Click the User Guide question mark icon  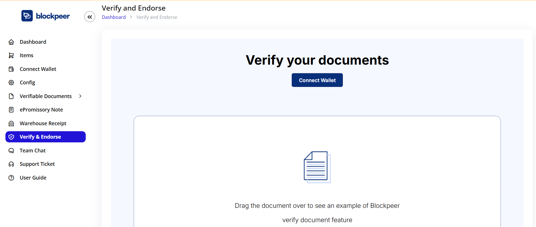(x=11, y=178)
